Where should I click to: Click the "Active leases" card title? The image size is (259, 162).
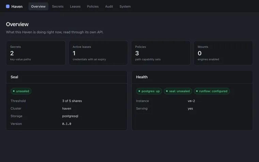coord(82,47)
